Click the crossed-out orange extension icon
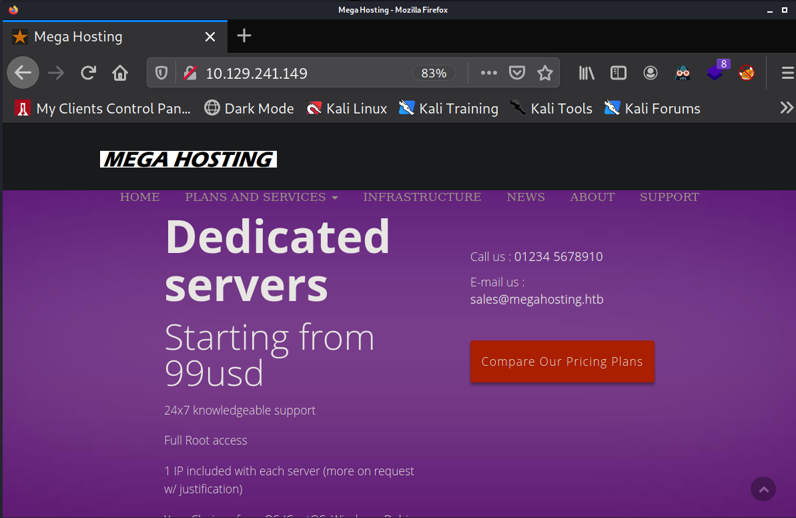Viewport: 796px width, 518px height. point(746,73)
